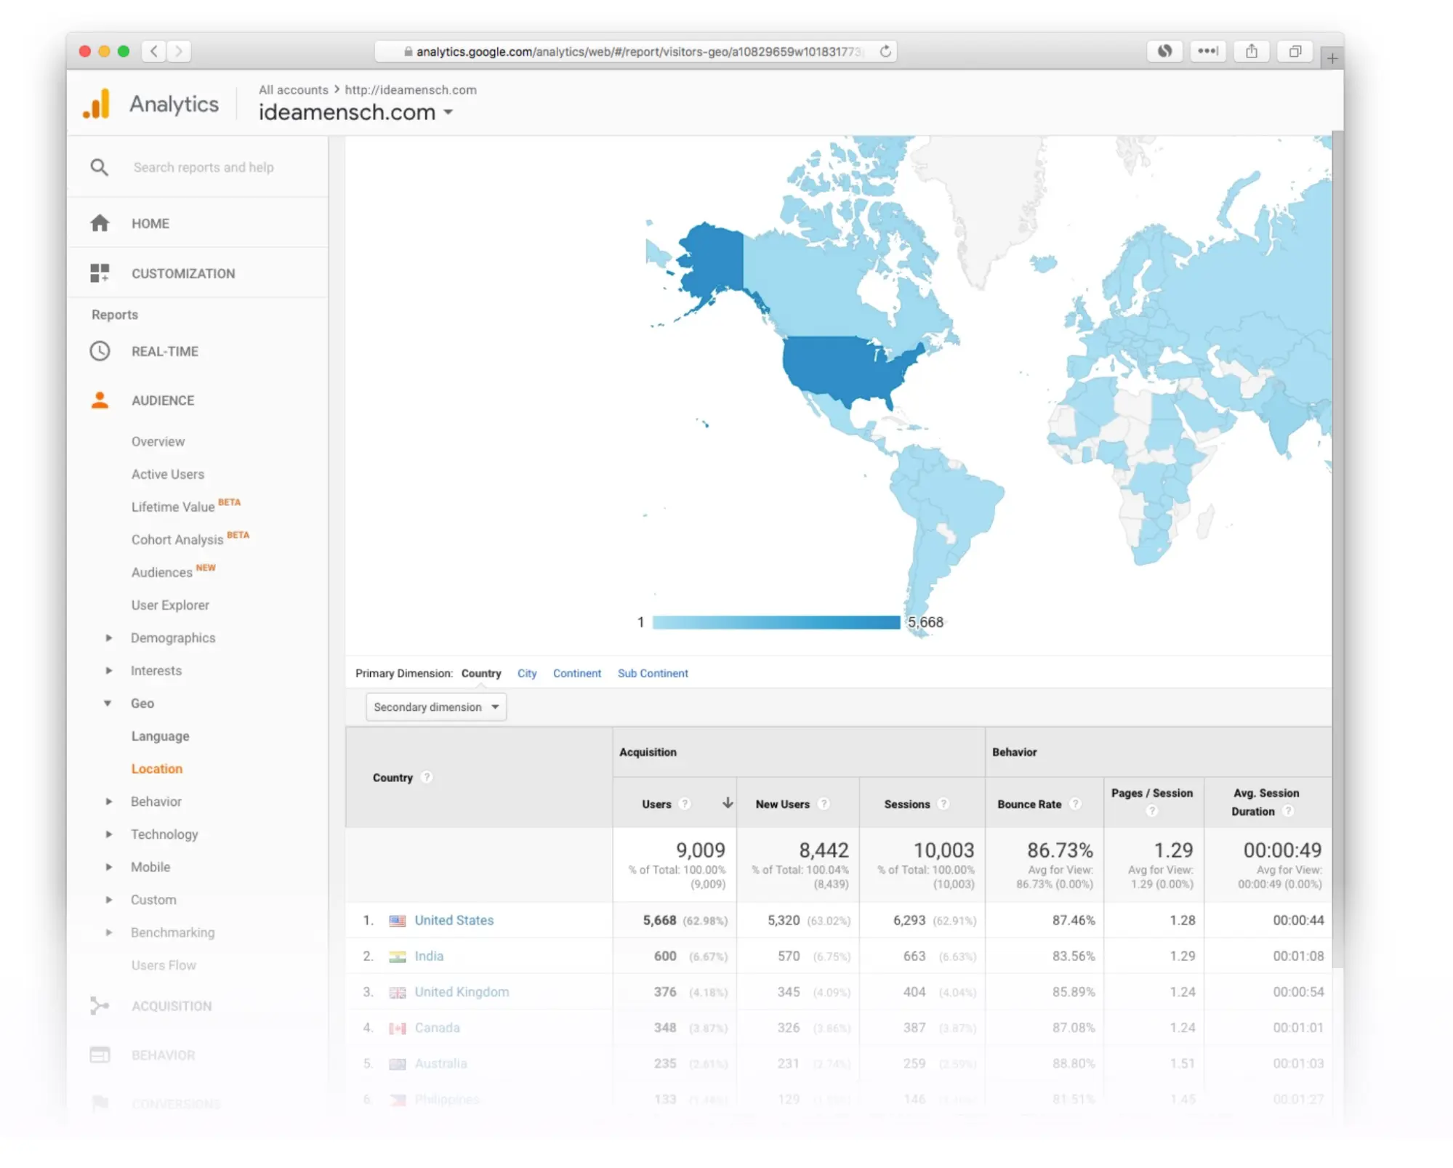
Task: Click the search magnifier icon in sidebar
Action: (100, 167)
